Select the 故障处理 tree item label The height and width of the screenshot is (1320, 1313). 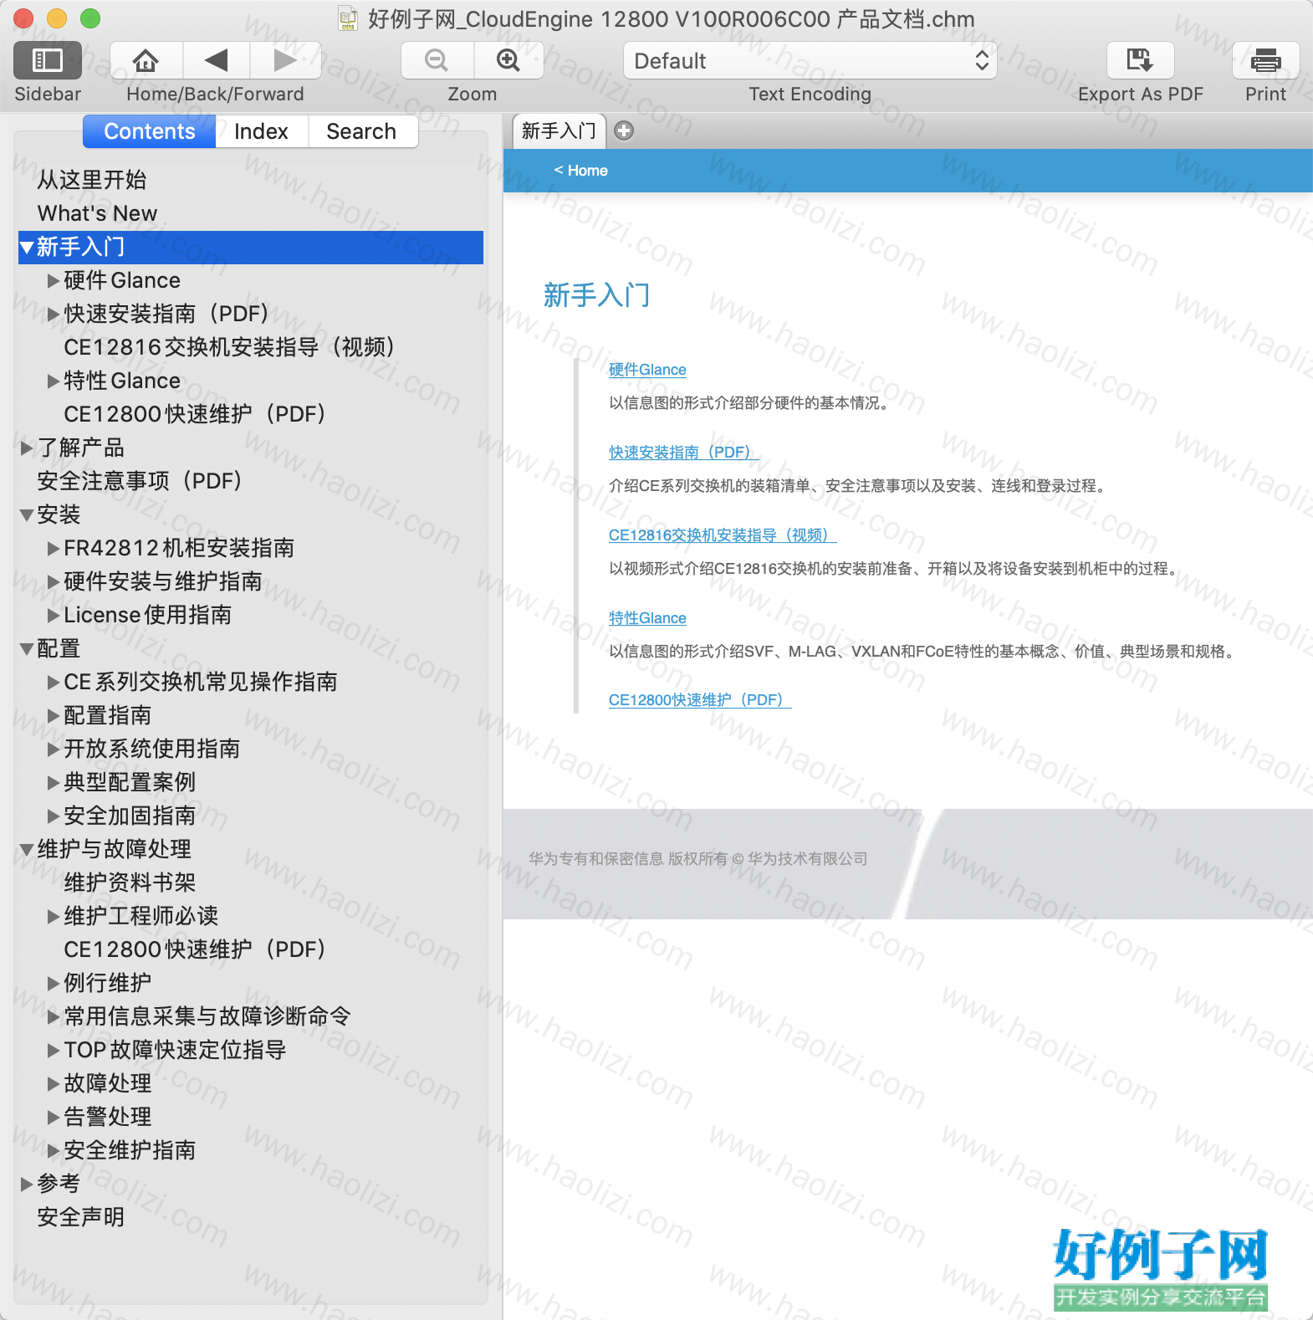tap(108, 1083)
